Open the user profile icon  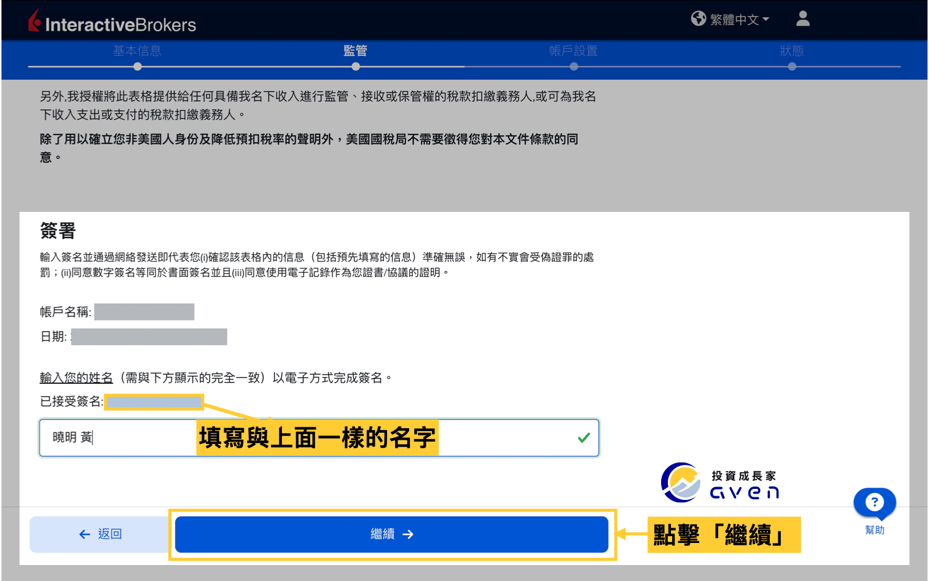point(802,19)
